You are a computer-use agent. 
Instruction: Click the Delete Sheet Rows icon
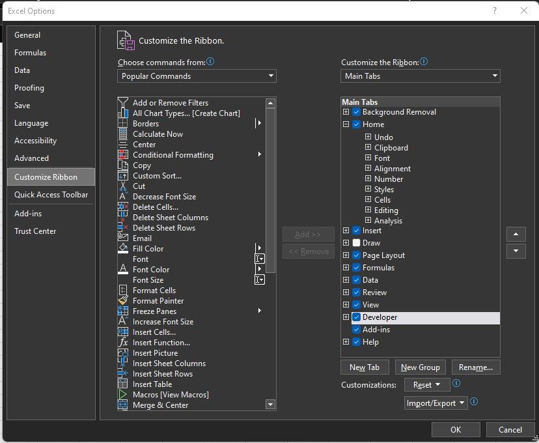pos(123,228)
